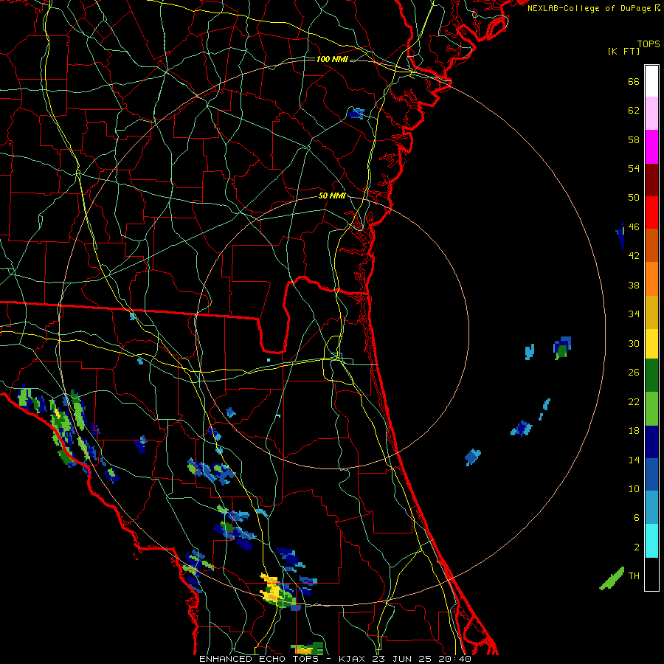Click the TOPS legend title
664x664 pixels.
pos(649,44)
